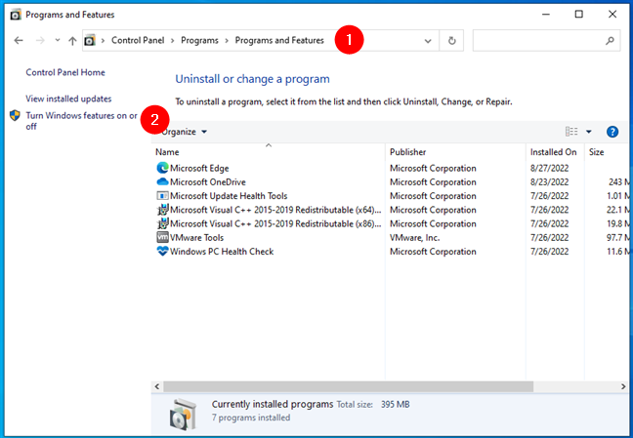Click the VMware Tools icon
Screen dimensions: 633x438
[x=162, y=237]
